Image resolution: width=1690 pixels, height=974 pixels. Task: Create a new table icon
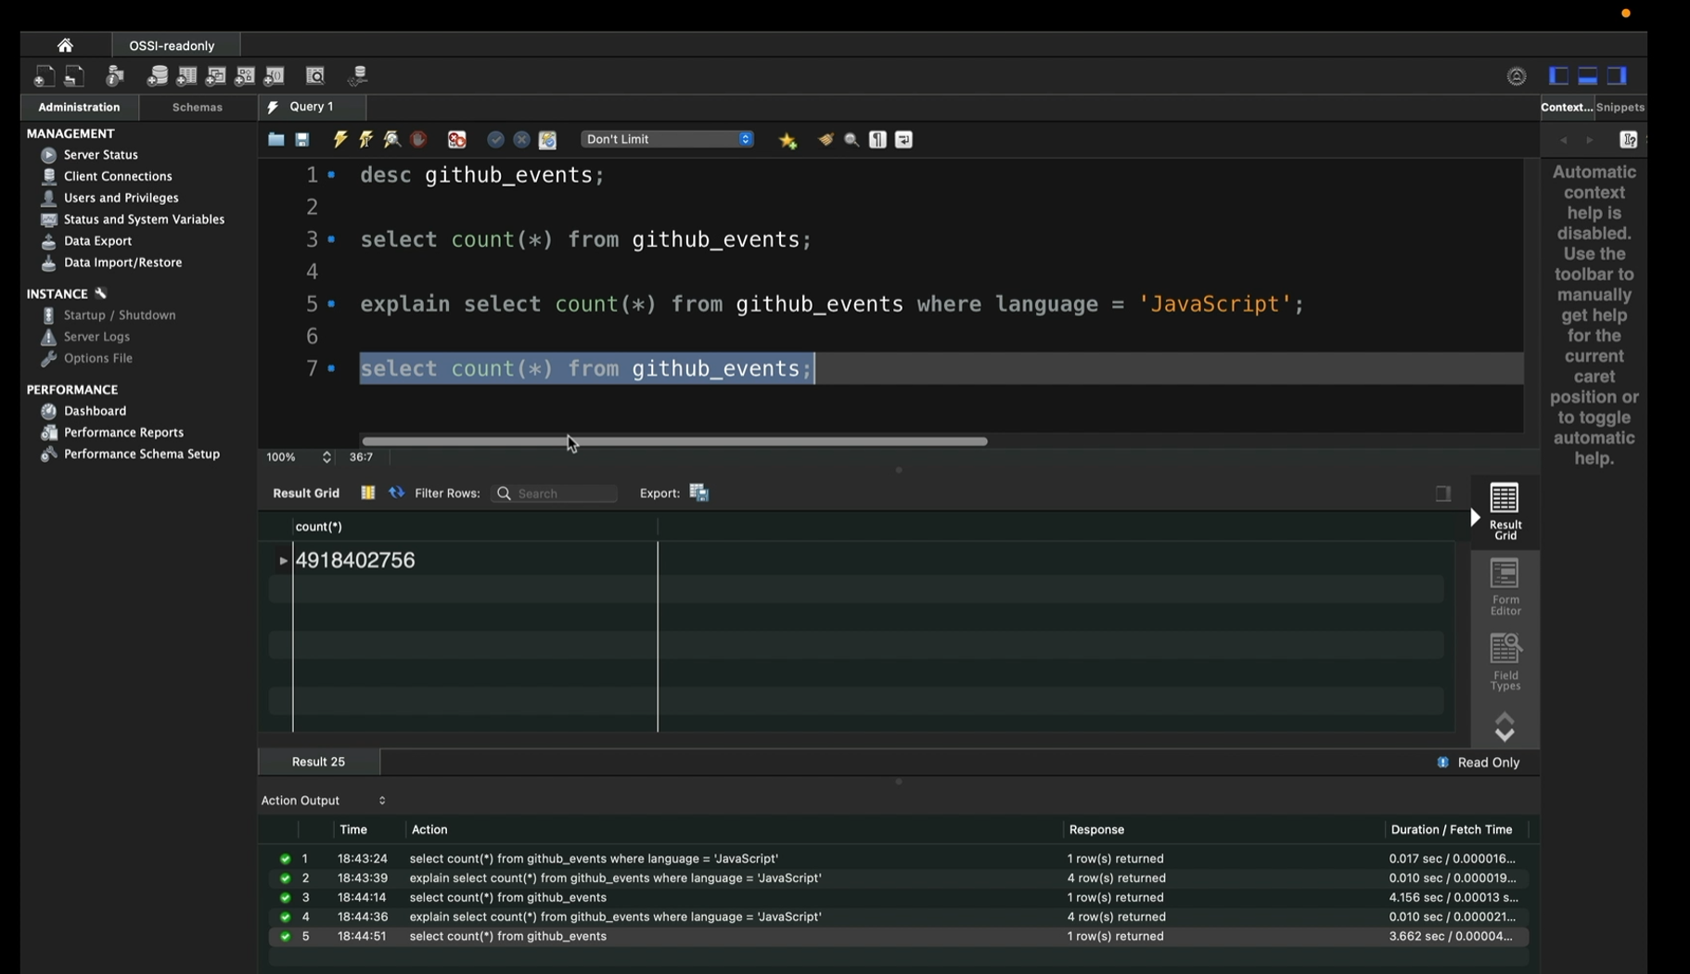[x=187, y=76]
